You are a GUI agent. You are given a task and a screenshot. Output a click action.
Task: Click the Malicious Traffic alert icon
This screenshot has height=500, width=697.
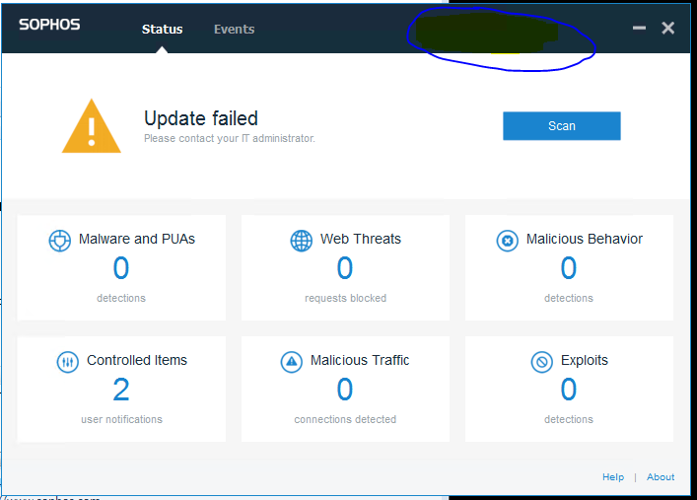pyautogui.click(x=292, y=362)
